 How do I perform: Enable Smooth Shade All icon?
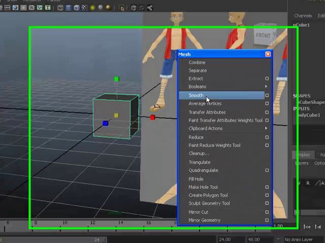[x=68, y=8]
